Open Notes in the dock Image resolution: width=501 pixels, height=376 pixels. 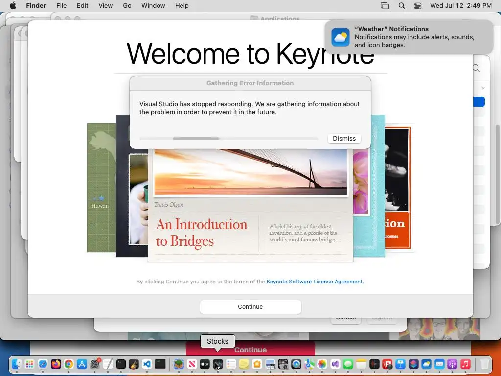tap(361, 364)
